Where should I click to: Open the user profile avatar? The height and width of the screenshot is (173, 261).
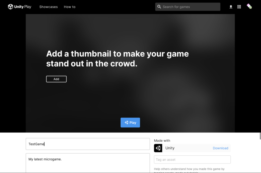click(x=249, y=6)
